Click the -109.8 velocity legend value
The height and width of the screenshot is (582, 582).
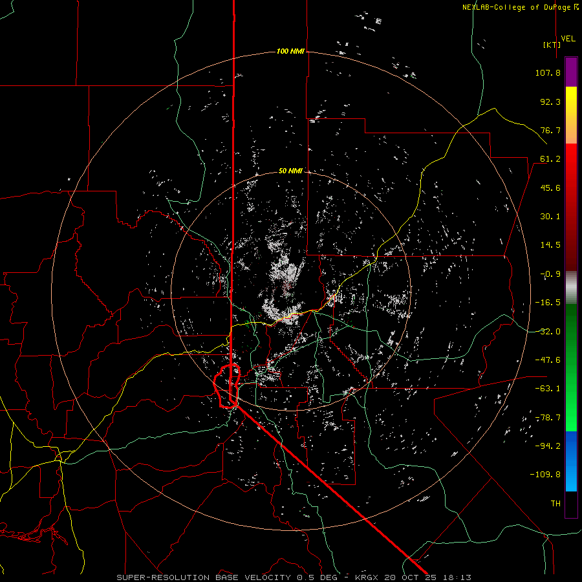(545, 475)
